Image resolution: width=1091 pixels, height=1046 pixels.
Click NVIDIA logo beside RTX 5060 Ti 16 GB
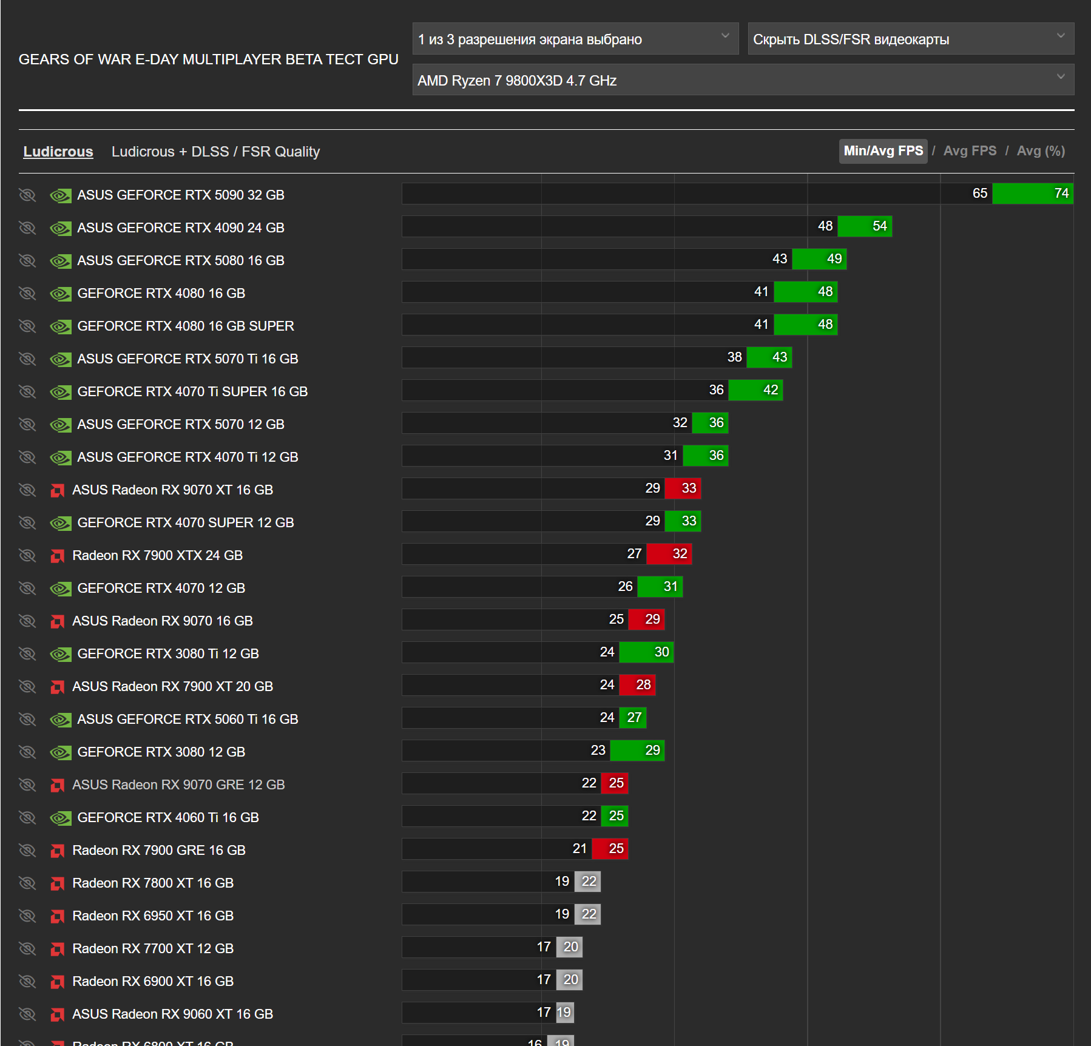point(61,720)
